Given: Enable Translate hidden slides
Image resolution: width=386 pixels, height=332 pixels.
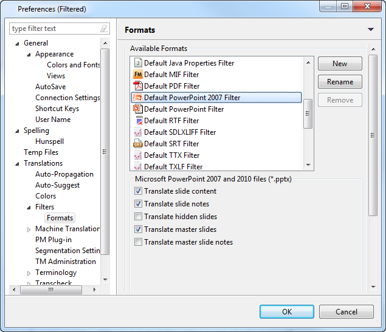Looking at the screenshot, I should click(x=138, y=217).
